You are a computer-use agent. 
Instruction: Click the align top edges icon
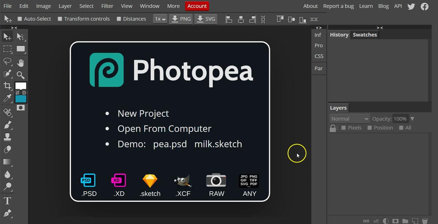[280, 19]
